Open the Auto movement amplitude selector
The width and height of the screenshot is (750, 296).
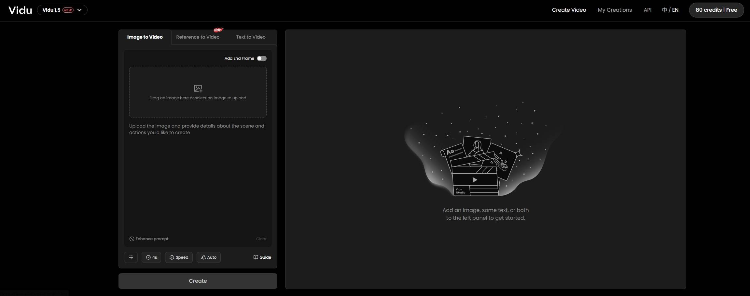point(209,257)
